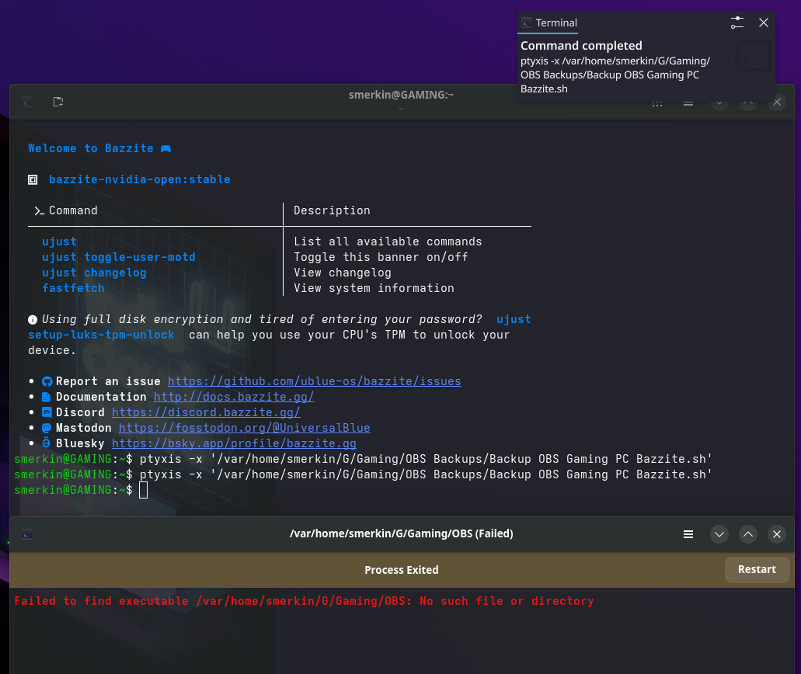Open the hamburger menu in the failed OBS window
801x674 pixels.
pyautogui.click(x=688, y=534)
